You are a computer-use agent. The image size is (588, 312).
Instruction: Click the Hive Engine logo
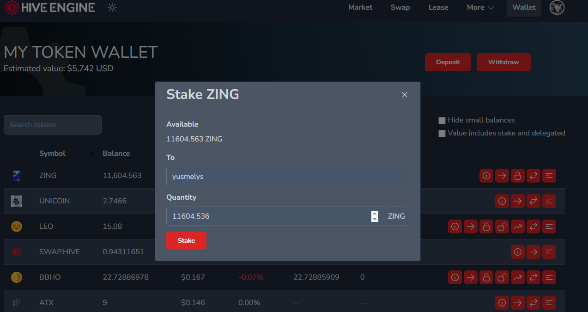49,7
